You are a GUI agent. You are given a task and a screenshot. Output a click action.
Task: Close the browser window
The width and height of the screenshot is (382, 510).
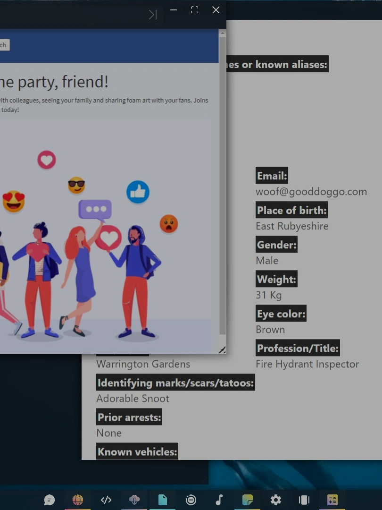click(x=216, y=10)
